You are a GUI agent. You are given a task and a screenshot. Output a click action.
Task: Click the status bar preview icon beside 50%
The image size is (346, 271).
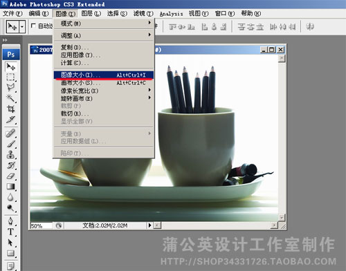pos(59,225)
